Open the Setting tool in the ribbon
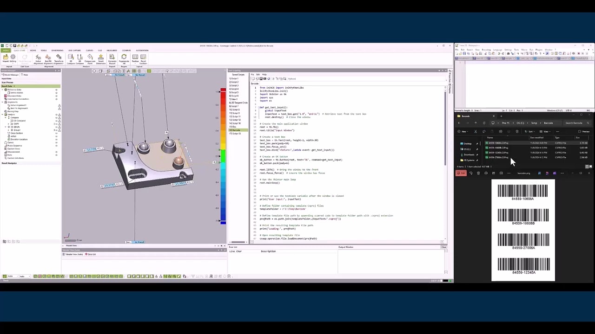The image size is (595, 334). click(13, 58)
